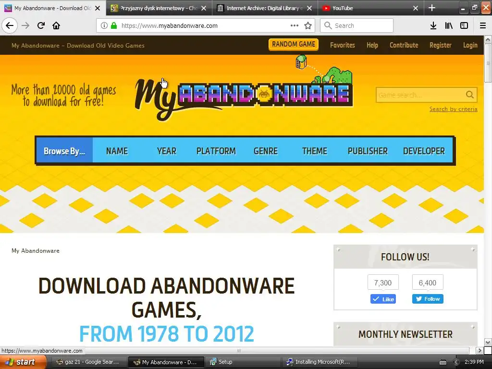Click the MONTHLY NEWSLETTER heading
This screenshot has width=492, height=369.
coord(406,334)
